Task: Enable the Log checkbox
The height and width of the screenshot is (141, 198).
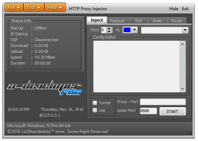Action: click(x=95, y=110)
